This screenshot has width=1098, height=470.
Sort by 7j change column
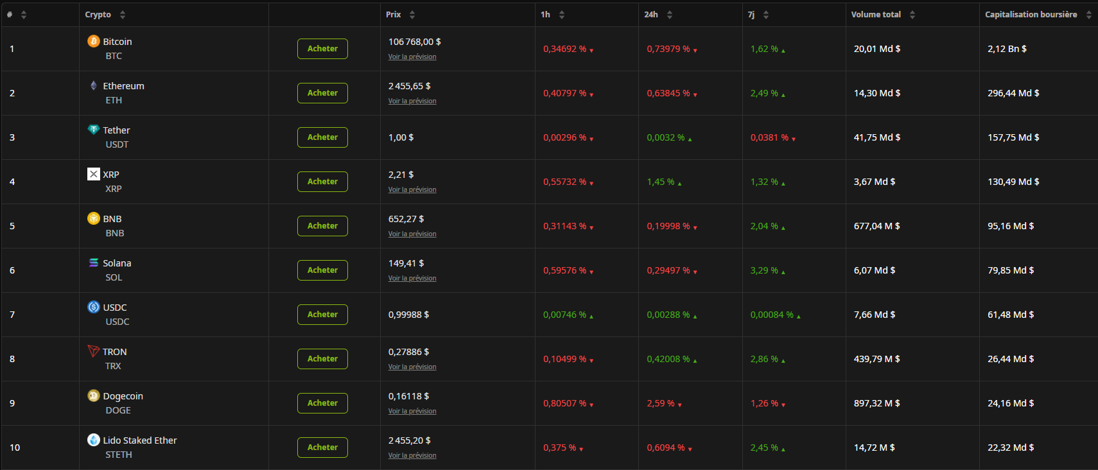tap(766, 15)
